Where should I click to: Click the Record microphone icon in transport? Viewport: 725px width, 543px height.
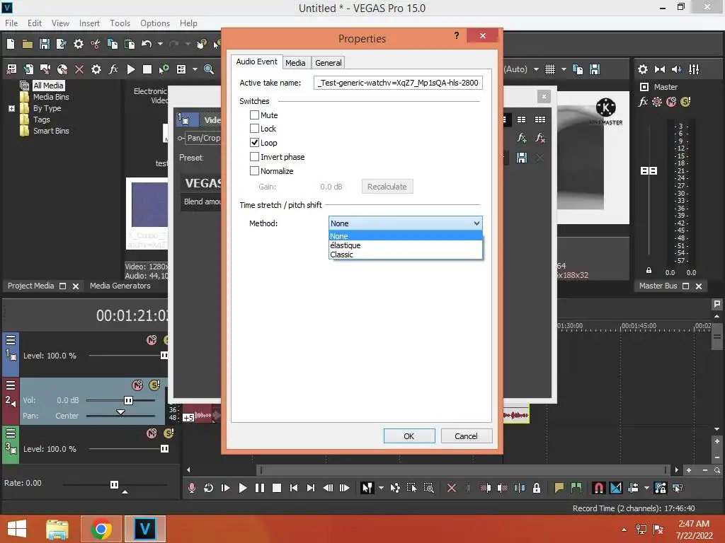point(192,488)
